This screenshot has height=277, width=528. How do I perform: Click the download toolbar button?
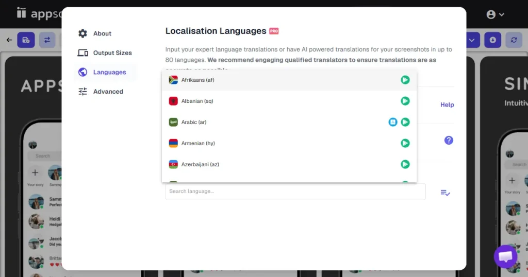click(492, 40)
